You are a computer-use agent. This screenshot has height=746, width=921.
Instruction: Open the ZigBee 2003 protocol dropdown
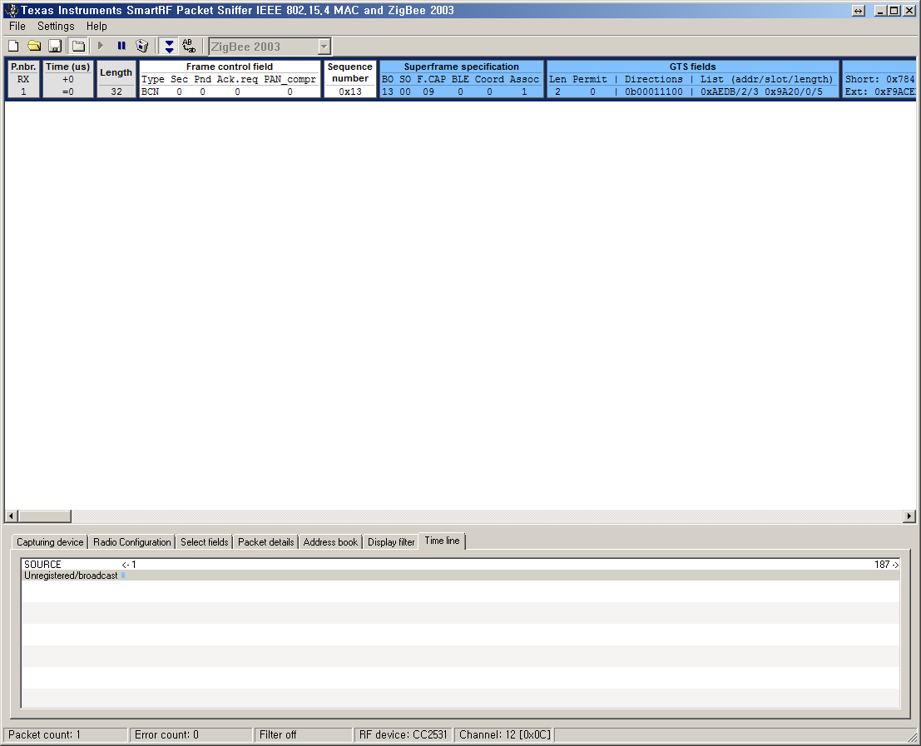click(x=324, y=47)
